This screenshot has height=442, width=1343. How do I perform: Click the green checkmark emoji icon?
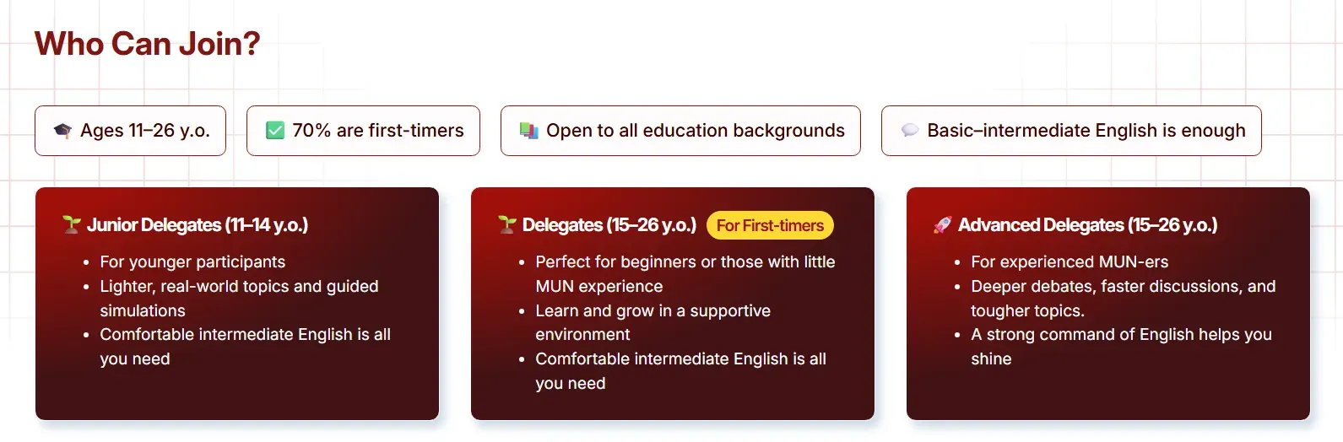pos(275,131)
